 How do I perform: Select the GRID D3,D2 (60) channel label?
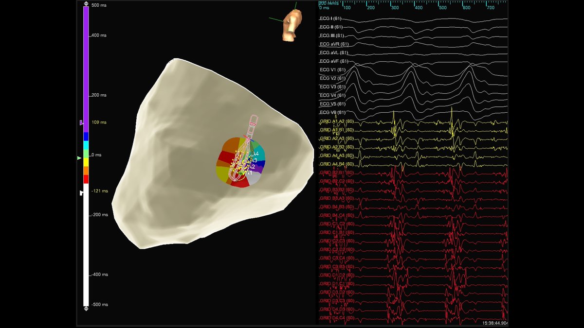point(336,292)
